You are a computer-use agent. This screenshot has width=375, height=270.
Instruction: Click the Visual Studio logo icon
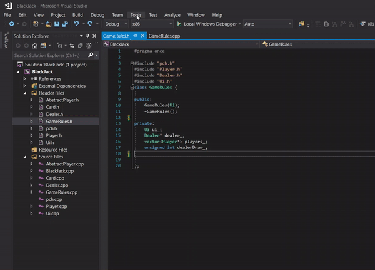[9, 6]
